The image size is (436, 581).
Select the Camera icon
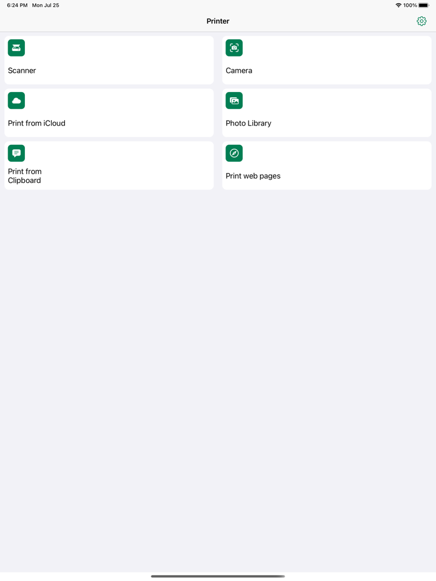point(234,48)
